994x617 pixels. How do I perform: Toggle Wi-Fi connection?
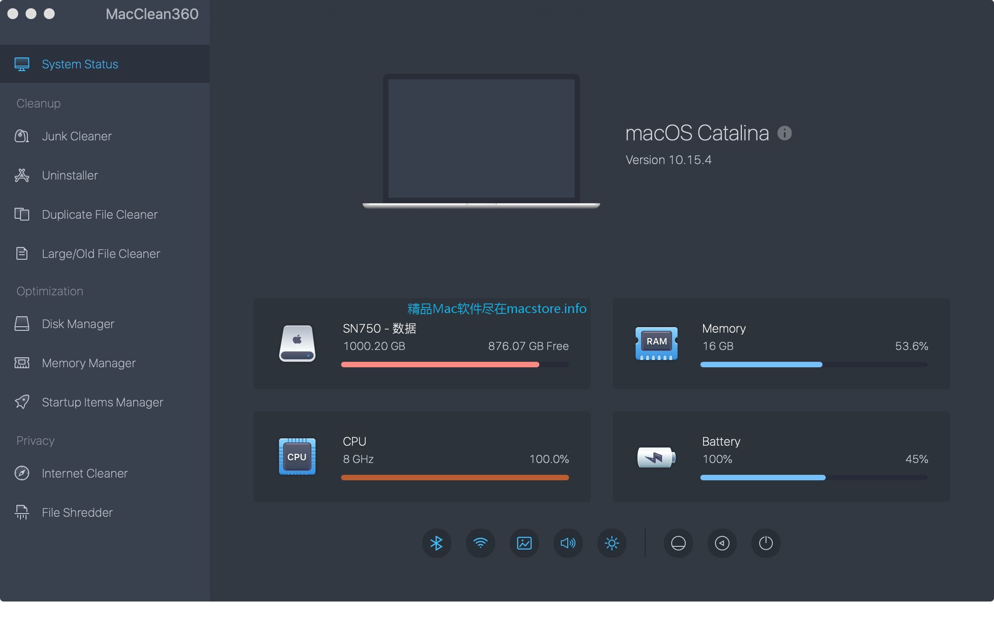(x=480, y=542)
